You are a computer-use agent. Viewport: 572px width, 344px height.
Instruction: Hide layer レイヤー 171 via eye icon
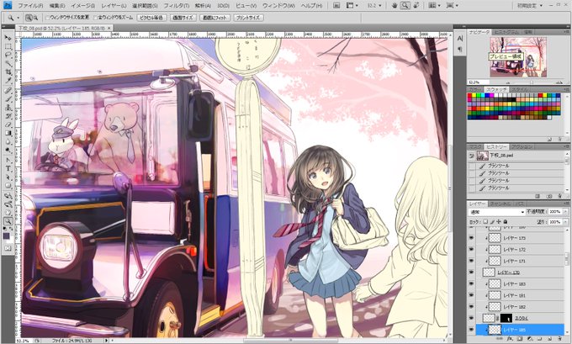pos(471,261)
